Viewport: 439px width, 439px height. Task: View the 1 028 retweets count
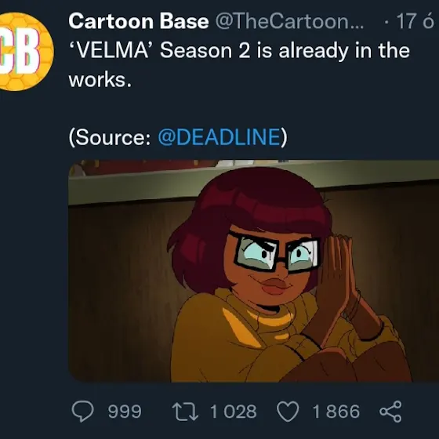(234, 412)
